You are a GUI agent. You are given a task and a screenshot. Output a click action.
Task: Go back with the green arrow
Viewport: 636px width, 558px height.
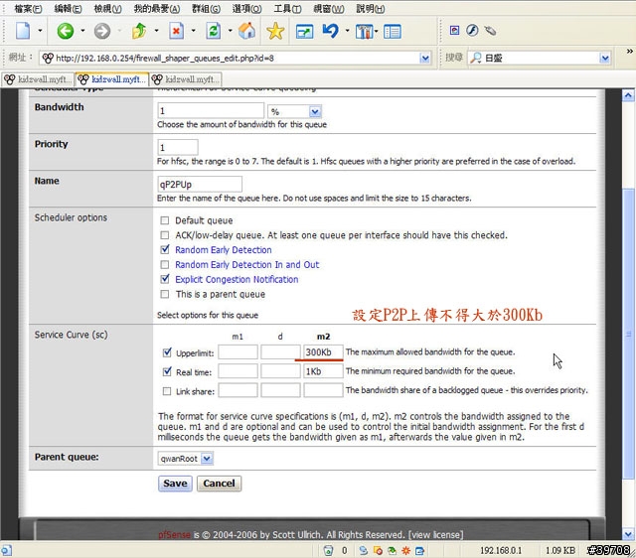click(x=65, y=31)
